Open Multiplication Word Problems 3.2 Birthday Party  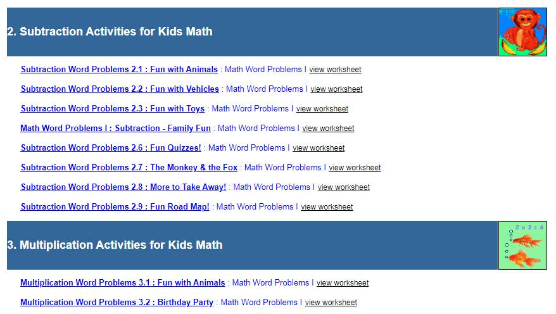117,303
